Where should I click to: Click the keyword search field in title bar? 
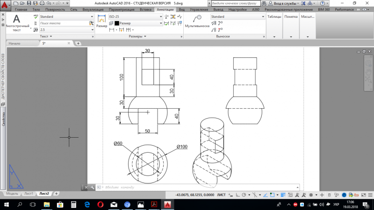[x=236, y=3]
